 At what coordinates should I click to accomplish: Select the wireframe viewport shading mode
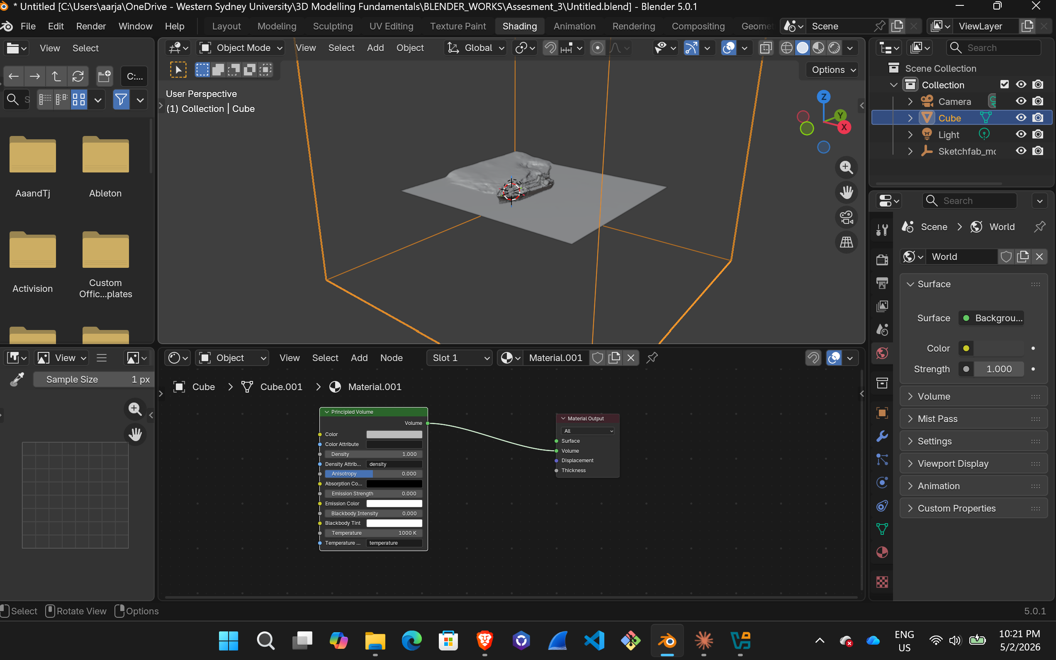(786, 48)
